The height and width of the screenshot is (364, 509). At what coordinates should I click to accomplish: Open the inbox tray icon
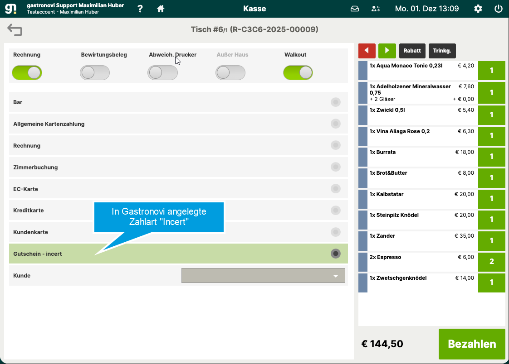pyautogui.click(x=355, y=9)
